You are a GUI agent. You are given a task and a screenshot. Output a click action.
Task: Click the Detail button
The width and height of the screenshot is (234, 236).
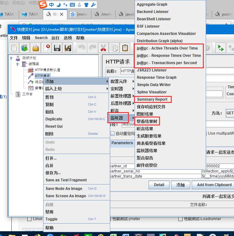[x=159, y=185]
